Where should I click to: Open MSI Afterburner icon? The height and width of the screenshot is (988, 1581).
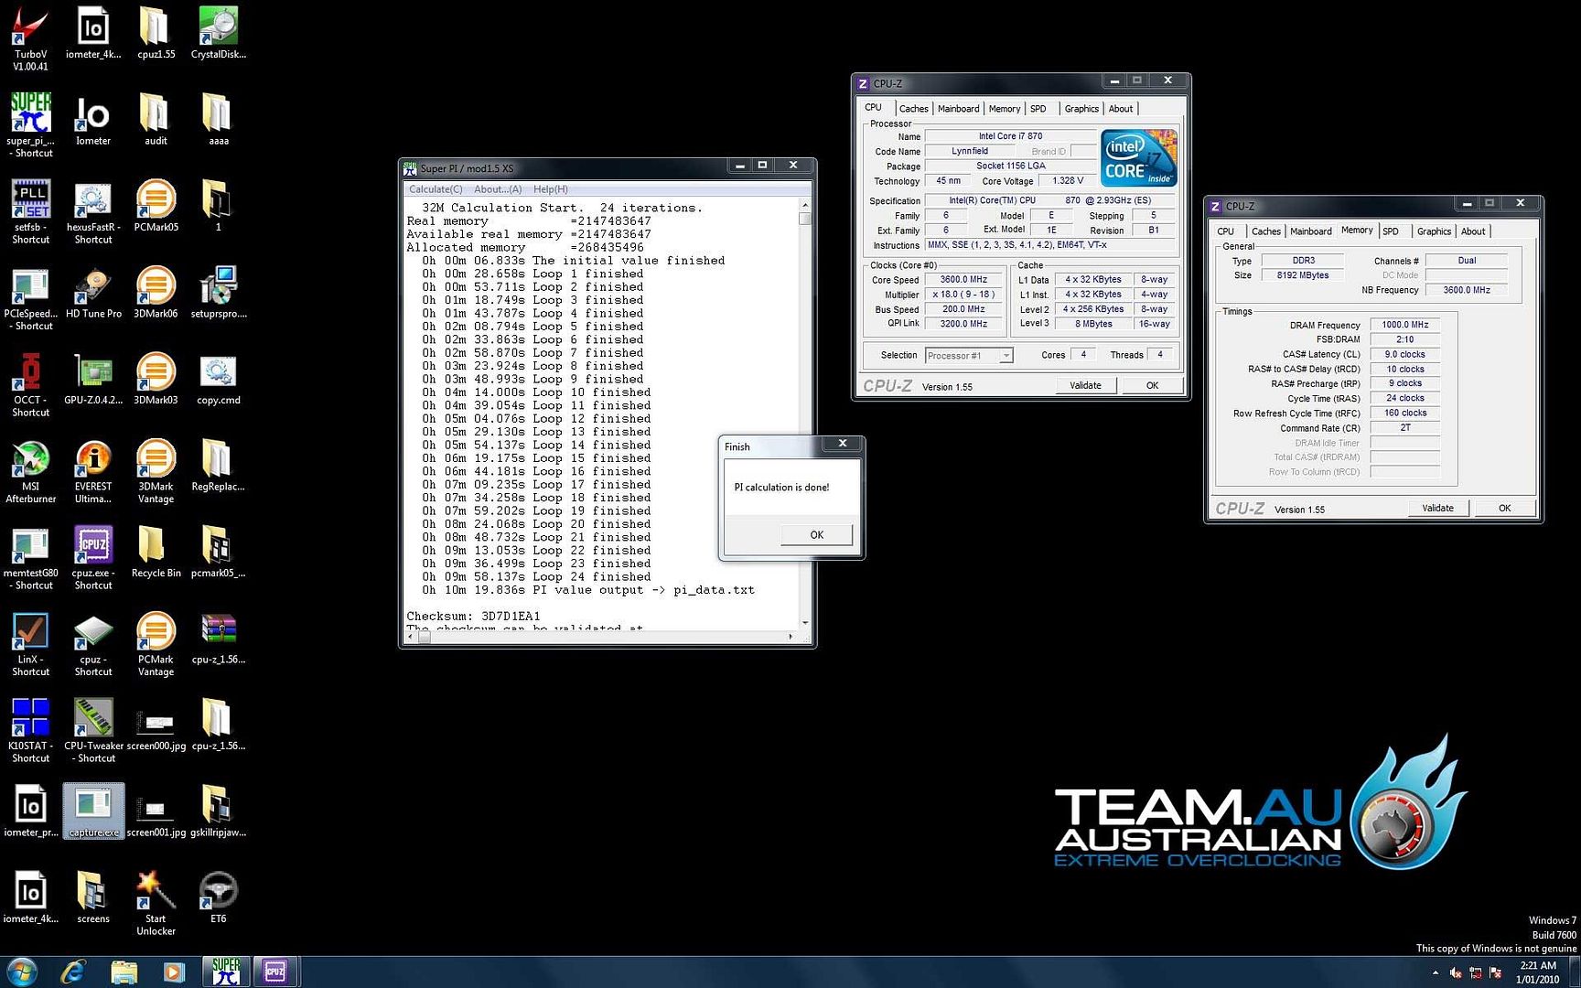[x=30, y=471]
